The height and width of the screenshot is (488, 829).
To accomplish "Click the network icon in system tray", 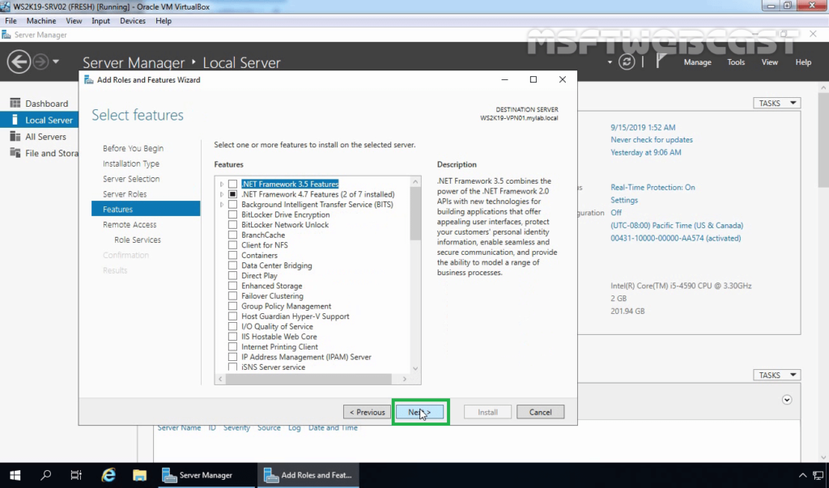I will click(x=818, y=475).
